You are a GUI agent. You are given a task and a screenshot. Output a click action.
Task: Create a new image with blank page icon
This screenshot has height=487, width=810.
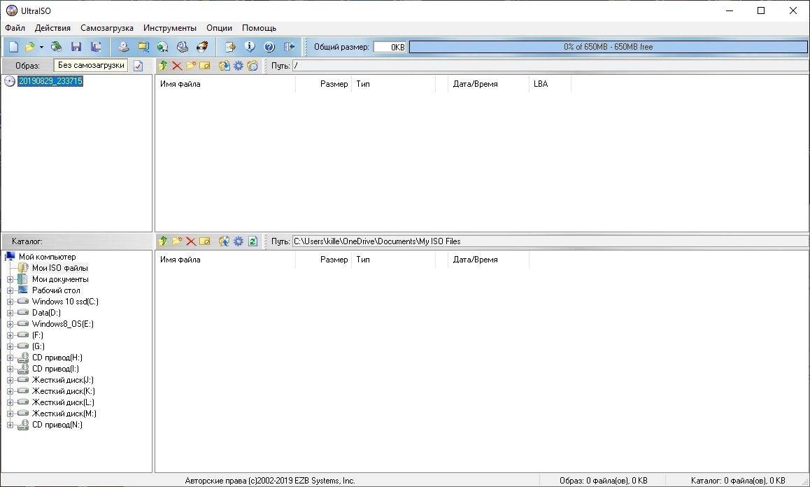pyautogui.click(x=13, y=47)
